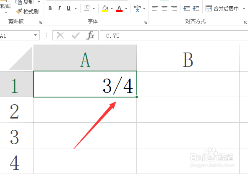
Task: Click Copy (复制) button
Action: (24, 2)
